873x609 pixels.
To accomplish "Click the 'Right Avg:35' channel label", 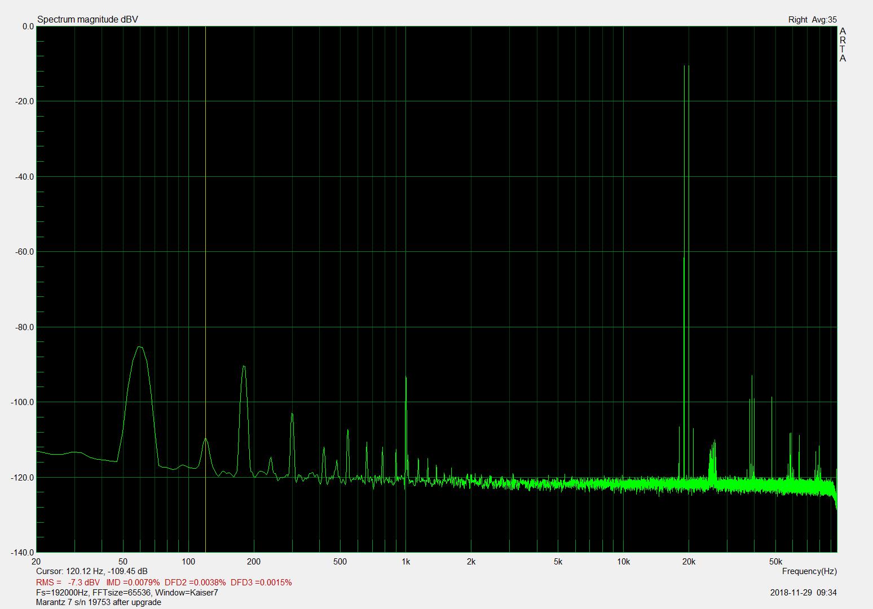I will (x=812, y=20).
